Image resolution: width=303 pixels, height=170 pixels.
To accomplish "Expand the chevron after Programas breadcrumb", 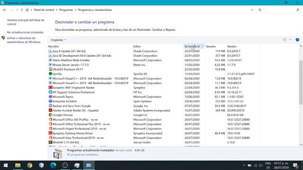I will pyautogui.click(x=75, y=10).
